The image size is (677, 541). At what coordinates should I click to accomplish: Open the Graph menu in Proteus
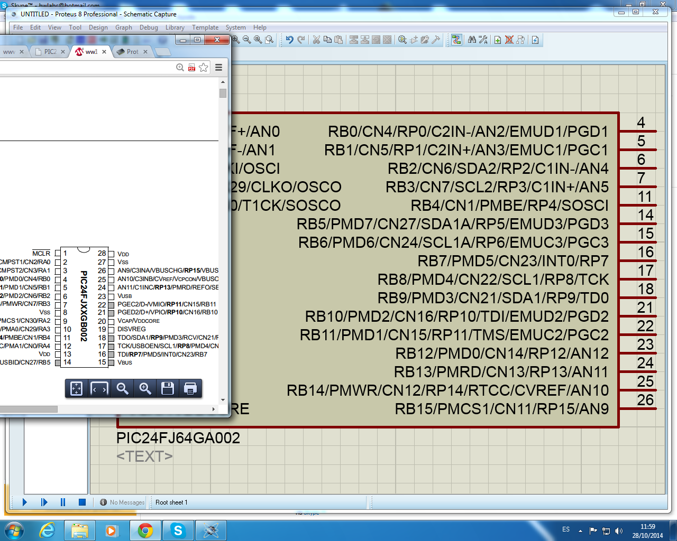click(x=124, y=27)
